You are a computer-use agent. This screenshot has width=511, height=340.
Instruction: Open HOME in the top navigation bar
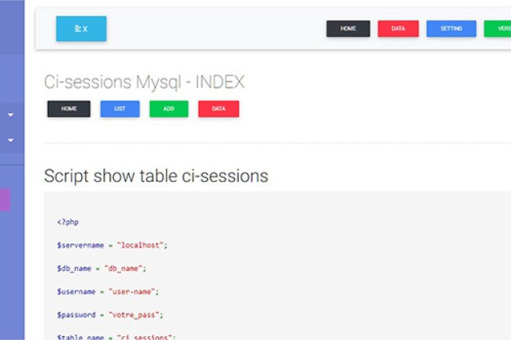point(348,28)
